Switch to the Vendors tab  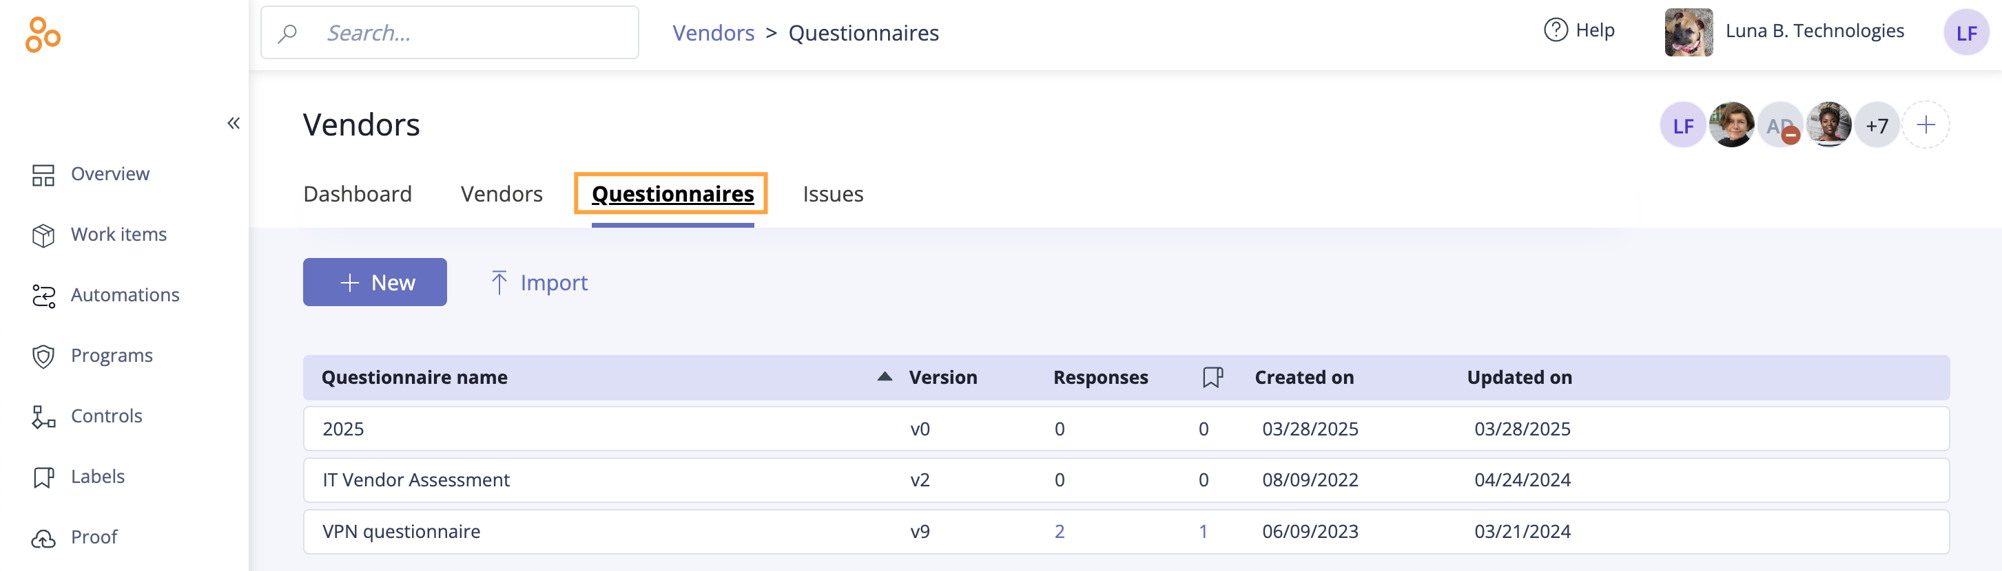click(502, 193)
